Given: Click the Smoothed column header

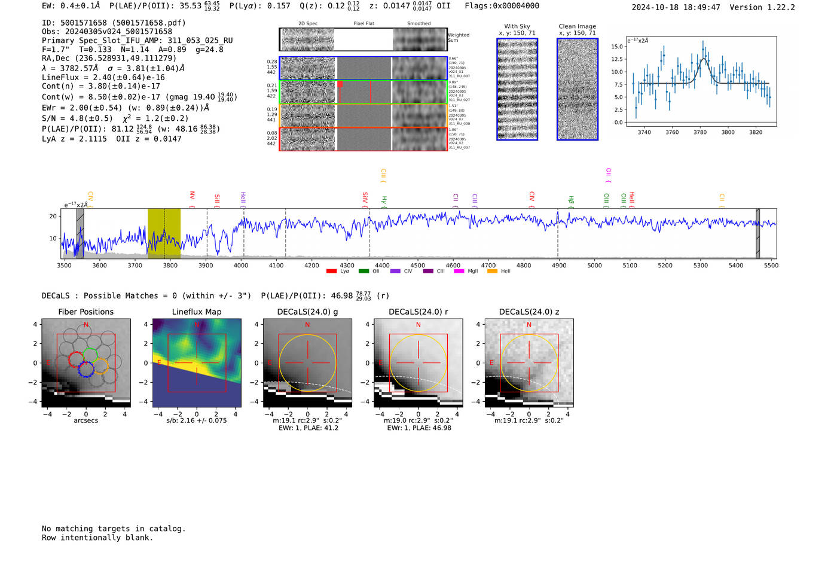Looking at the screenshot, I should click(419, 24).
